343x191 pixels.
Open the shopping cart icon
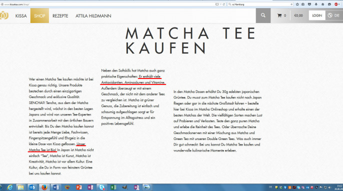point(279,15)
